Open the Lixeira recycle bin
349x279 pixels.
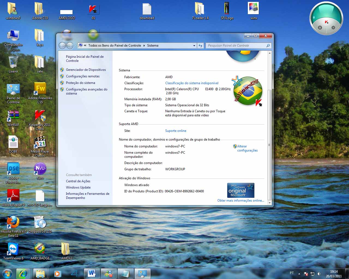click(x=13, y=62)
